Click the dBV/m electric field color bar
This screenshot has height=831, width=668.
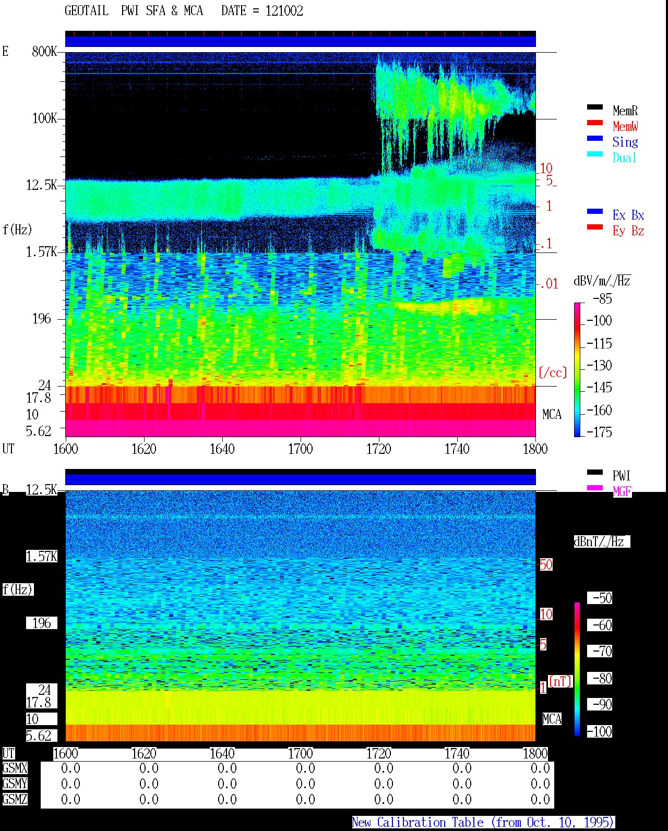[x=577, y=369]
